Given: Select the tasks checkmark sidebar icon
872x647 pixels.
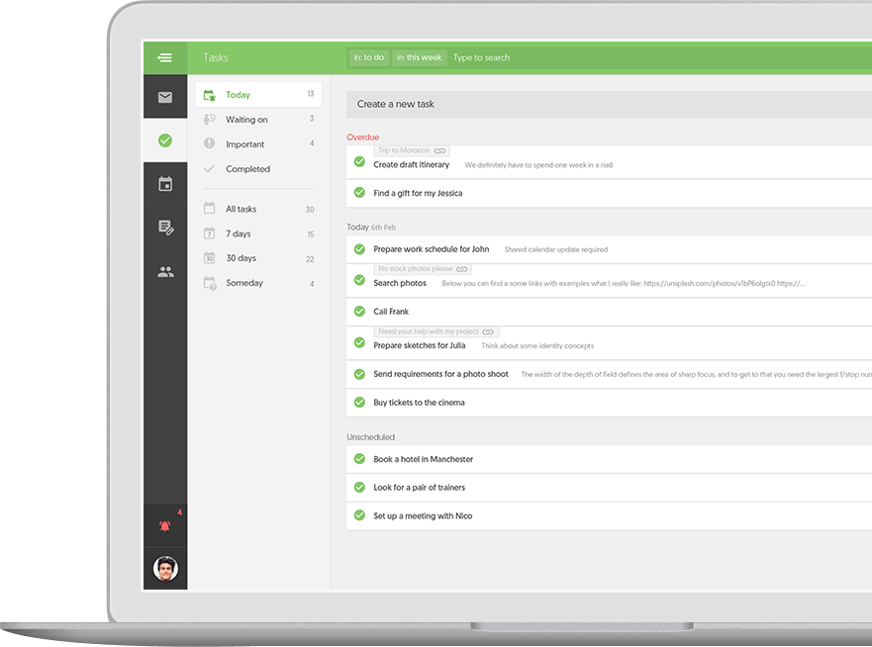Looking at the screenshot, I should tap(165, 140).
